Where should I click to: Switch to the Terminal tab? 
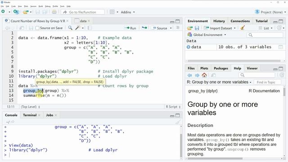tap(30, 115)
